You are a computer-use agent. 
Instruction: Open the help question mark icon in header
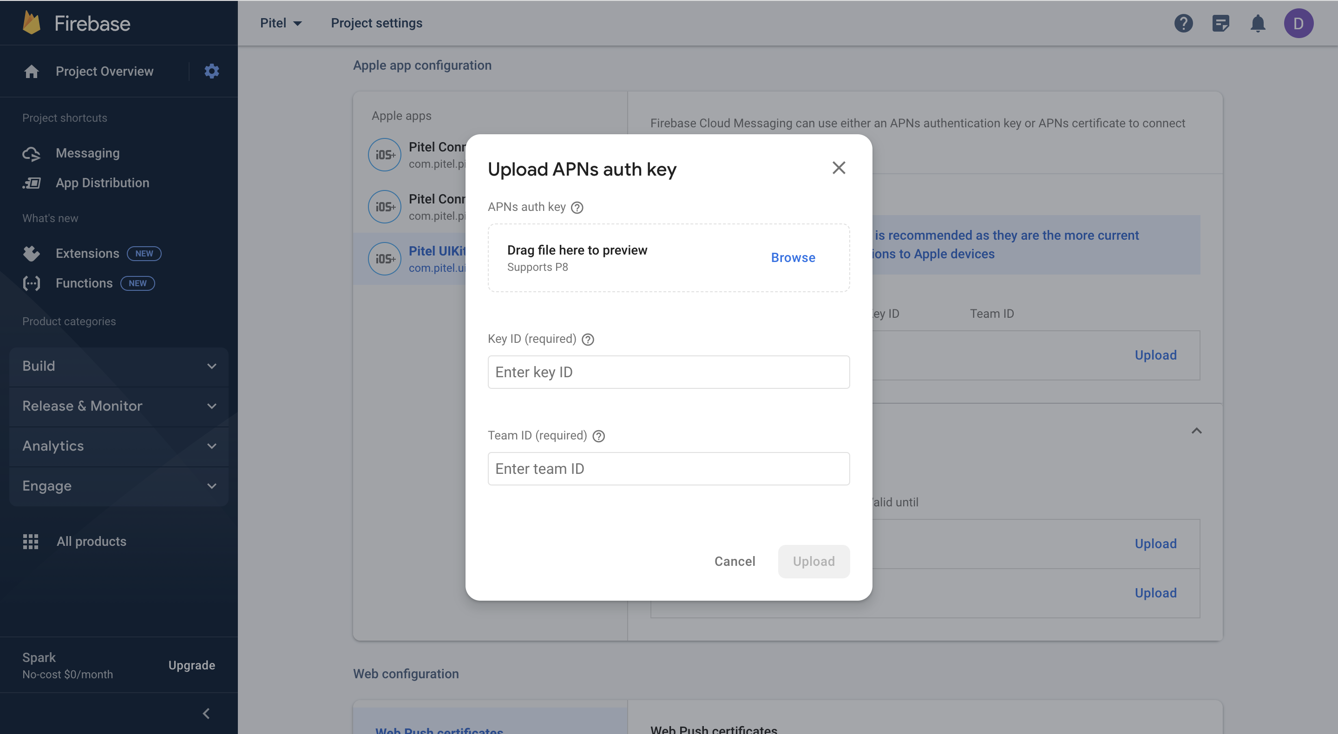coord(1183,23)
